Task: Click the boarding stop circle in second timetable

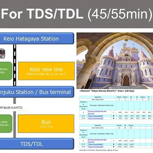Action: tap(114, 141)
